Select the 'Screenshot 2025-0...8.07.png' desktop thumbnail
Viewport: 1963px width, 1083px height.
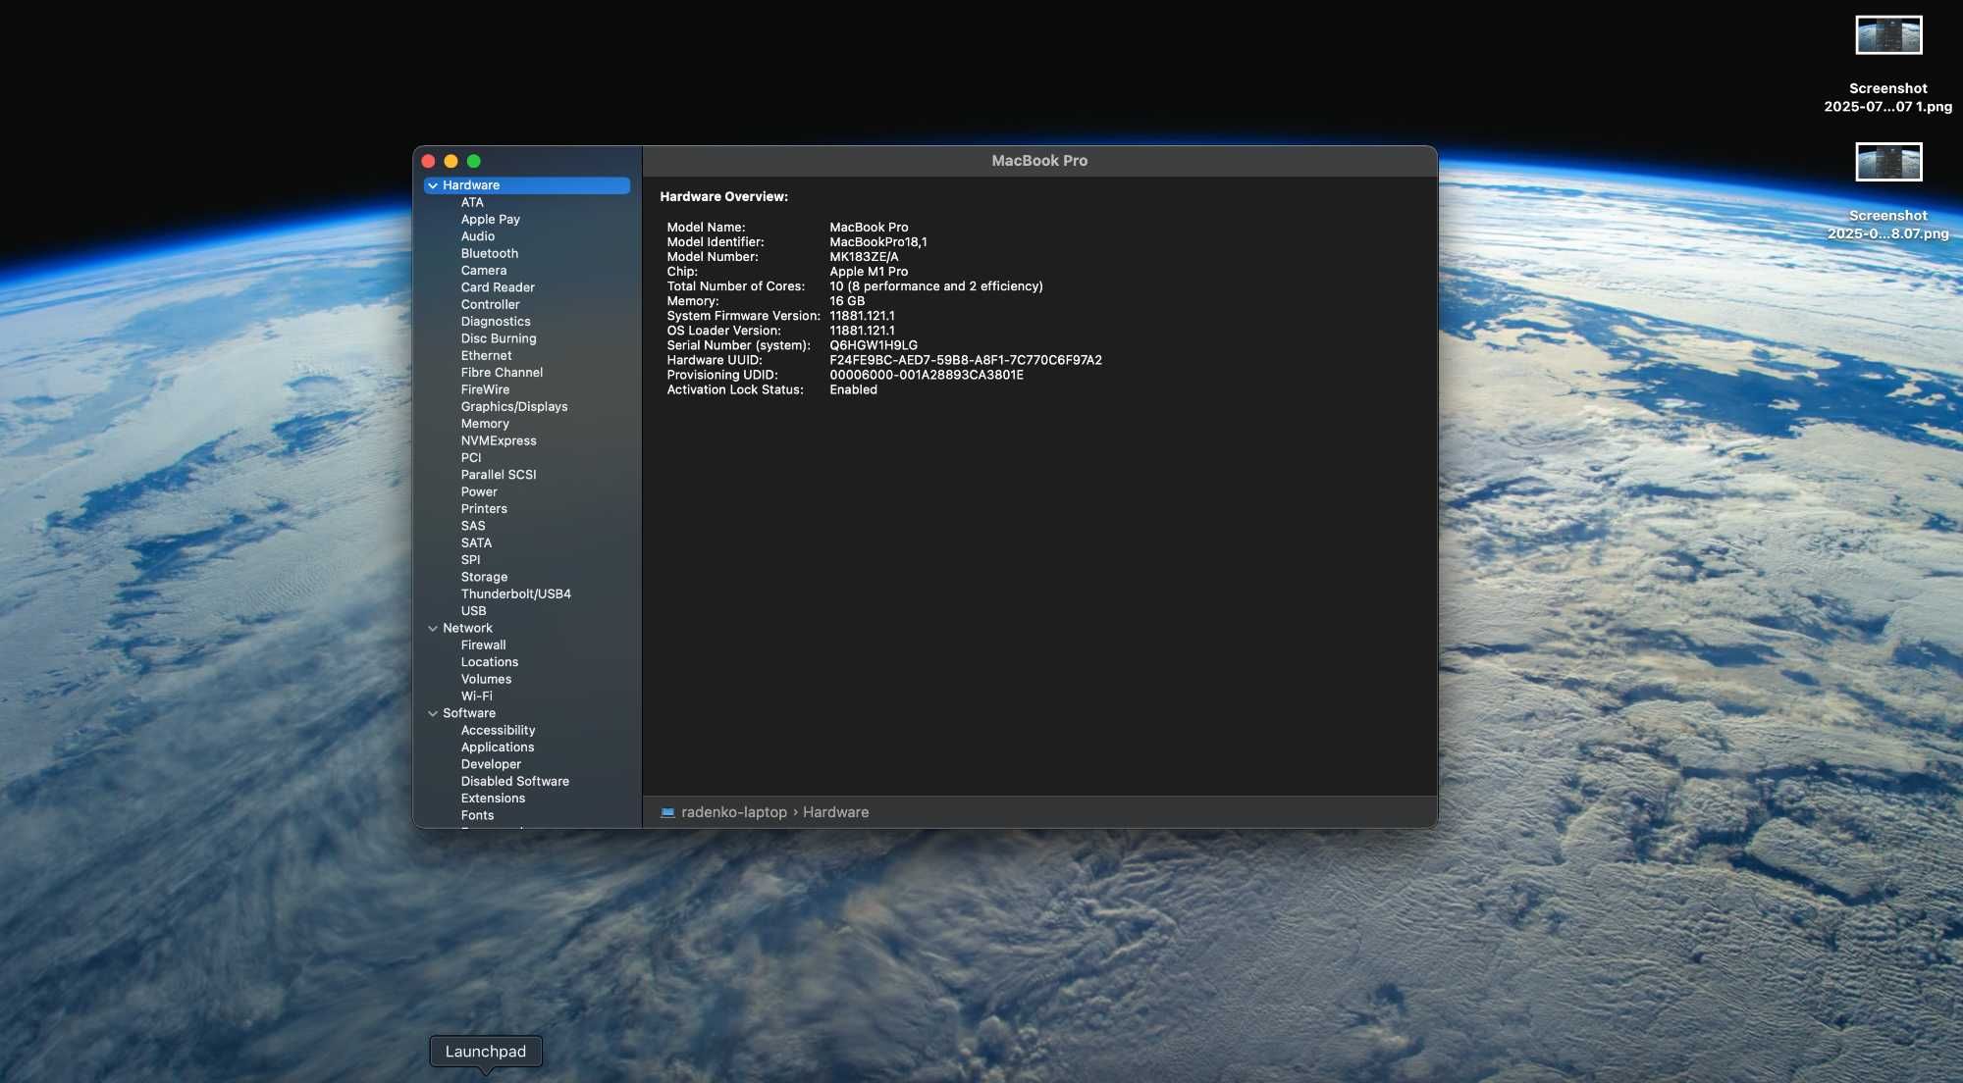(1888, 162)
